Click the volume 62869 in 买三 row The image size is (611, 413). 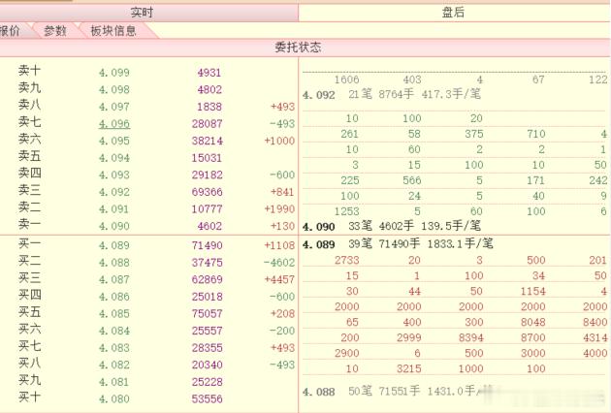pos(207,280)
